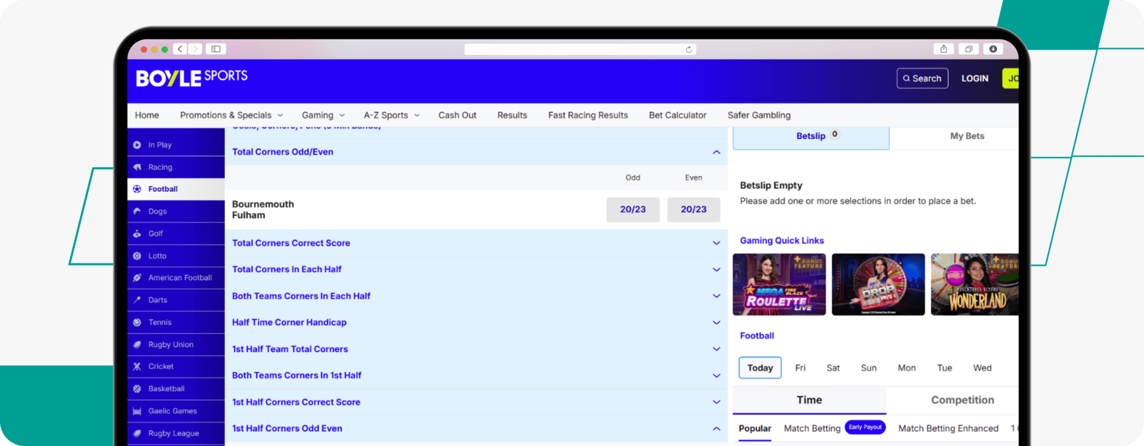Click the browser share icon
The width and height of the screenshot is (1144, 446).
pos(944,49)
